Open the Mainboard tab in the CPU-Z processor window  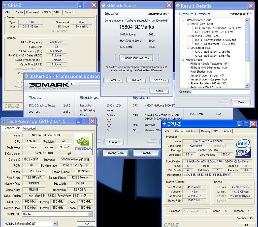[192, 131]
